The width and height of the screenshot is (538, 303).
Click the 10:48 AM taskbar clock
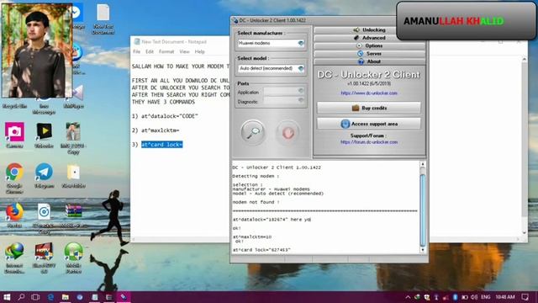[x=504, y=297]
